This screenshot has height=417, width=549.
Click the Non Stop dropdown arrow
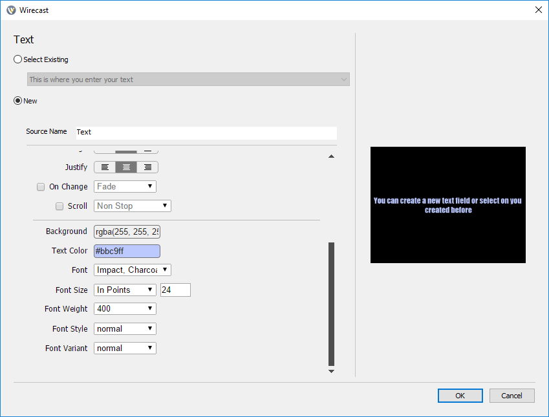[x=164, y=206]
